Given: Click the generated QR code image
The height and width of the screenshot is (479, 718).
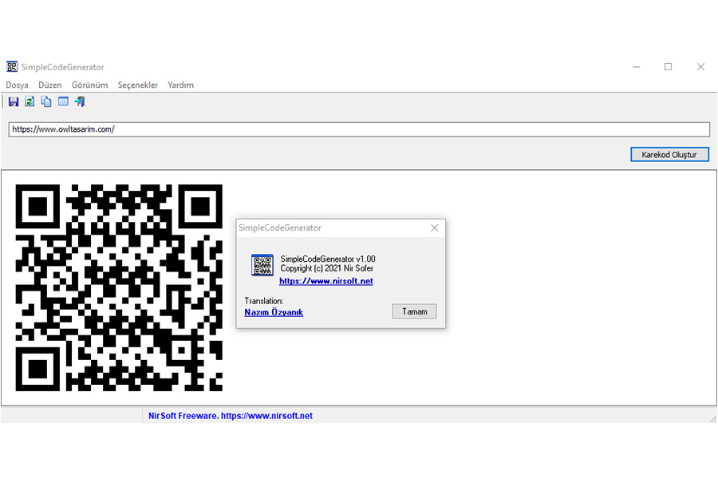Looking at the screenshot, I should pos(119,288).
